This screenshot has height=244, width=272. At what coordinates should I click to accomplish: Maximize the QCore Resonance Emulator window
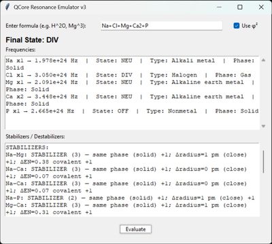point(240,7)
